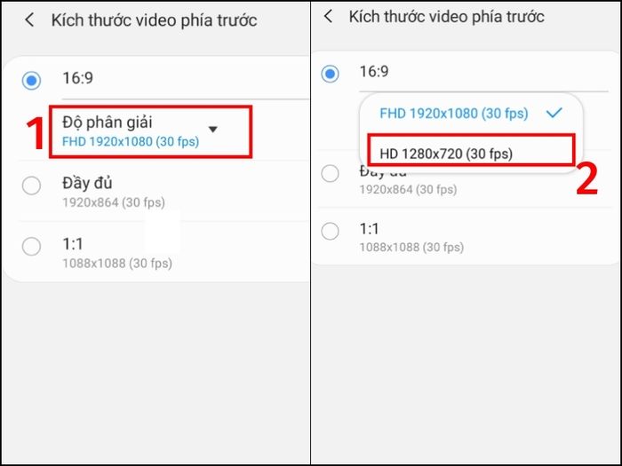Open the Độ phân giải dropdown arrow
Image resolution: width=622 pixels, height=466 pixels.
[x=213, y=130]
